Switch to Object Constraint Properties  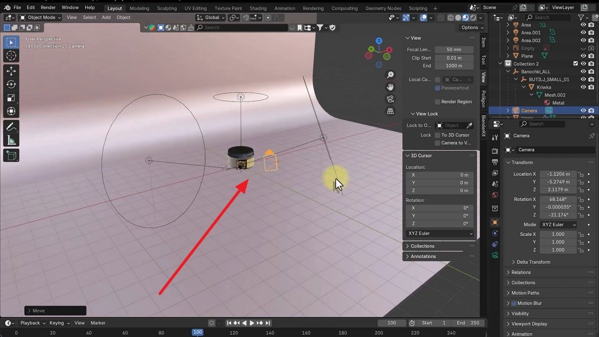[x=495, y=233]
